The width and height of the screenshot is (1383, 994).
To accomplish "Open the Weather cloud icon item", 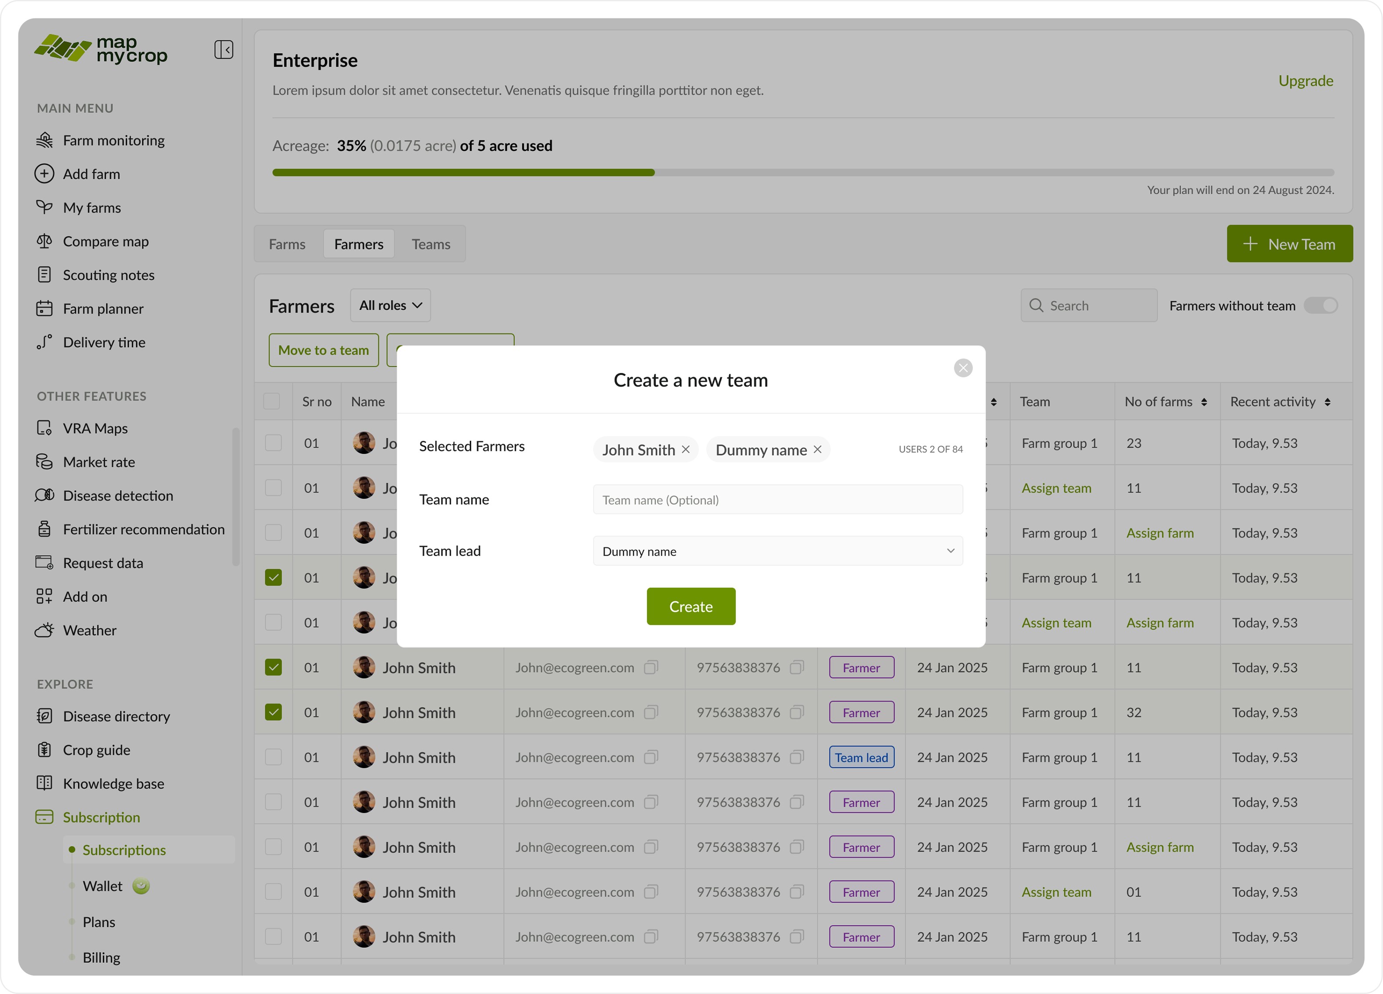I will (44, 630).
